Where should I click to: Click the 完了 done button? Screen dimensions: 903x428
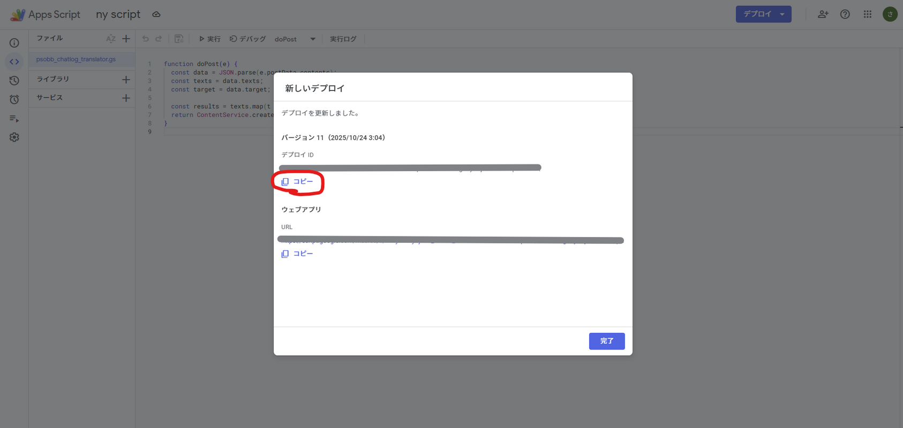[x=606, y=341]
